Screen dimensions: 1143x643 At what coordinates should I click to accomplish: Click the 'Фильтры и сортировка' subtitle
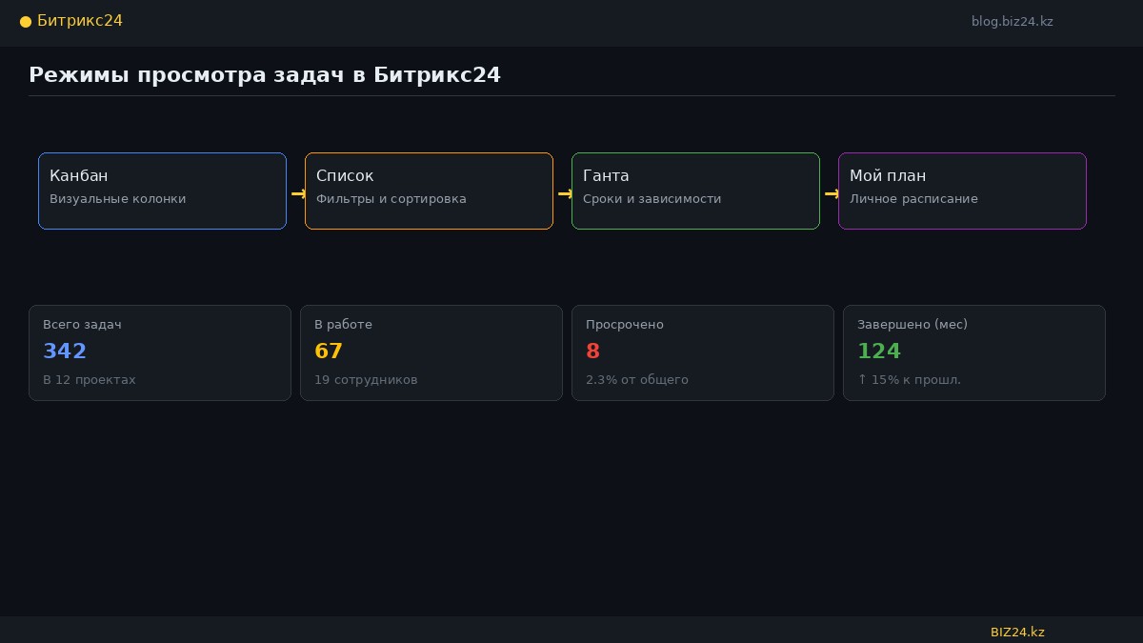point(391,199)
